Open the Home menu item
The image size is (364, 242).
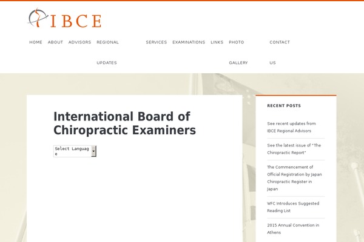click(36, 42)
